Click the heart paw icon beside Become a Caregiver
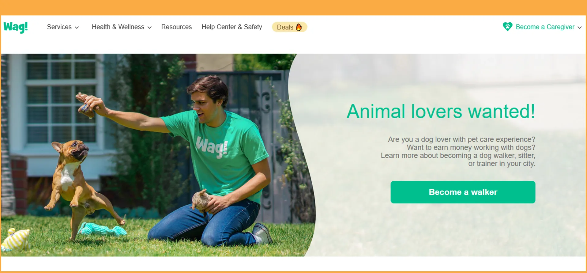 (507, 27)
